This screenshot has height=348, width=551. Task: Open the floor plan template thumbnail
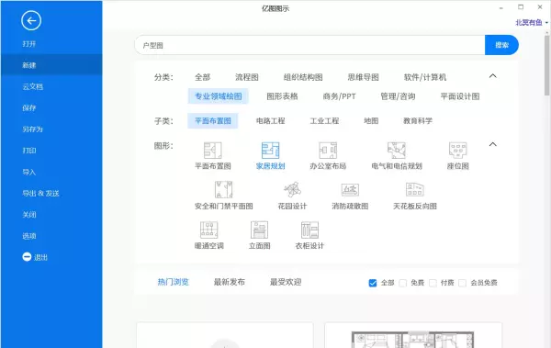coord(413,335)
